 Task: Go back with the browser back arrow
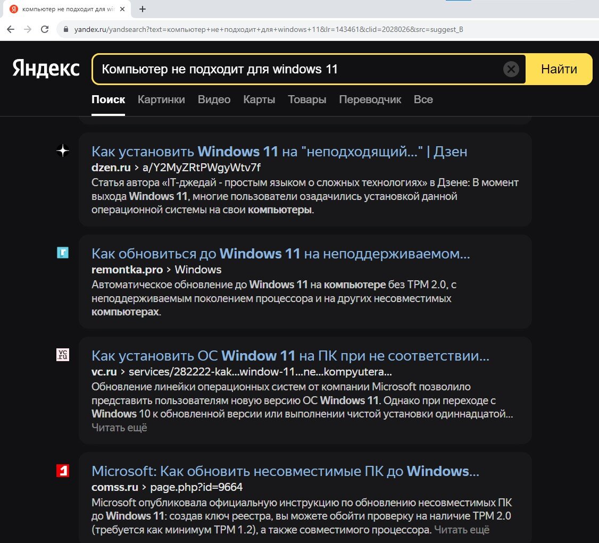pos(11,29)
